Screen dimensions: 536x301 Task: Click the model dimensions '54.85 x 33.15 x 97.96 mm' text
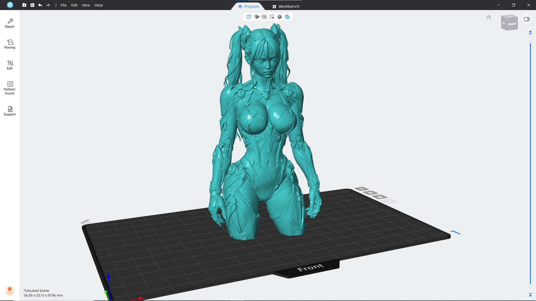(43, 295)
